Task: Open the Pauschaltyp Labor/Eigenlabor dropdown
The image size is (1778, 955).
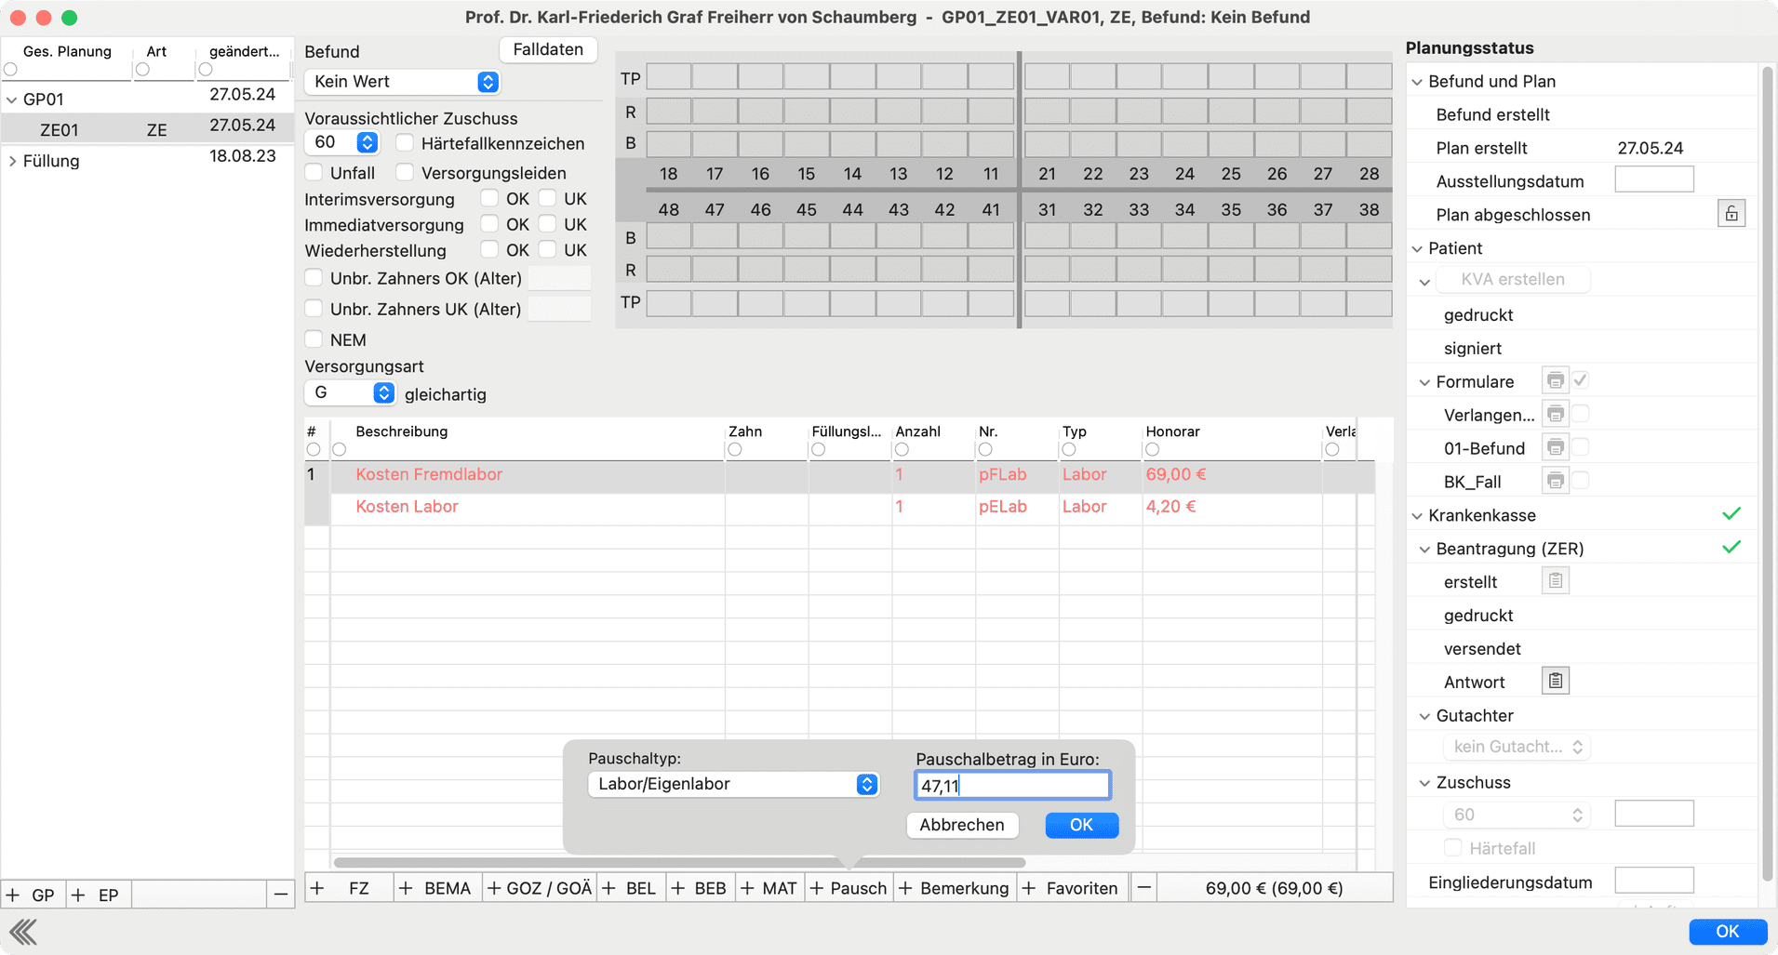Action: [x=733, y=784]
